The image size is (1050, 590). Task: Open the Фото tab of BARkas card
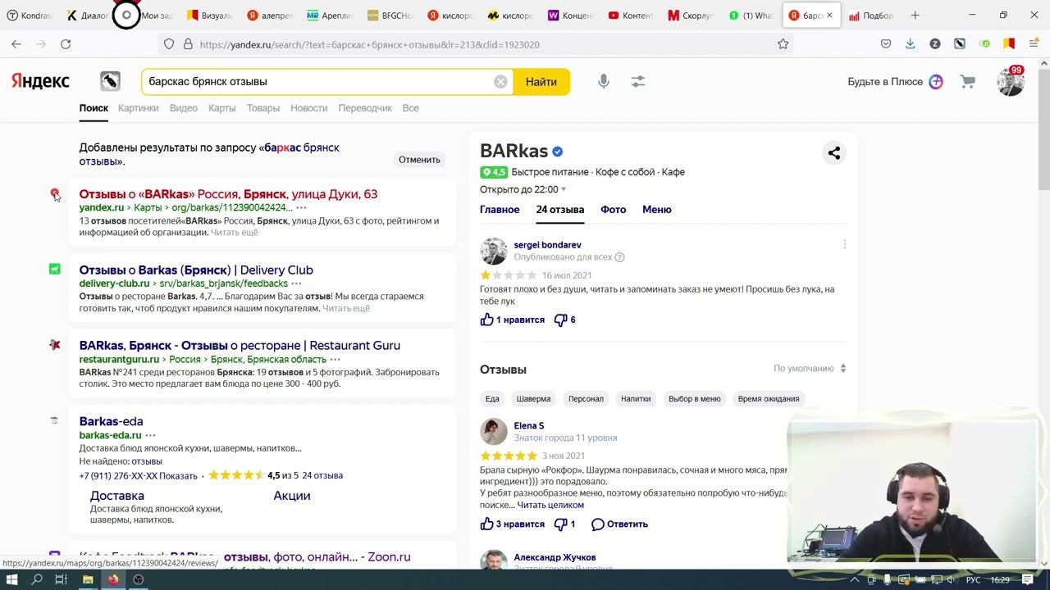click(613, 210)
